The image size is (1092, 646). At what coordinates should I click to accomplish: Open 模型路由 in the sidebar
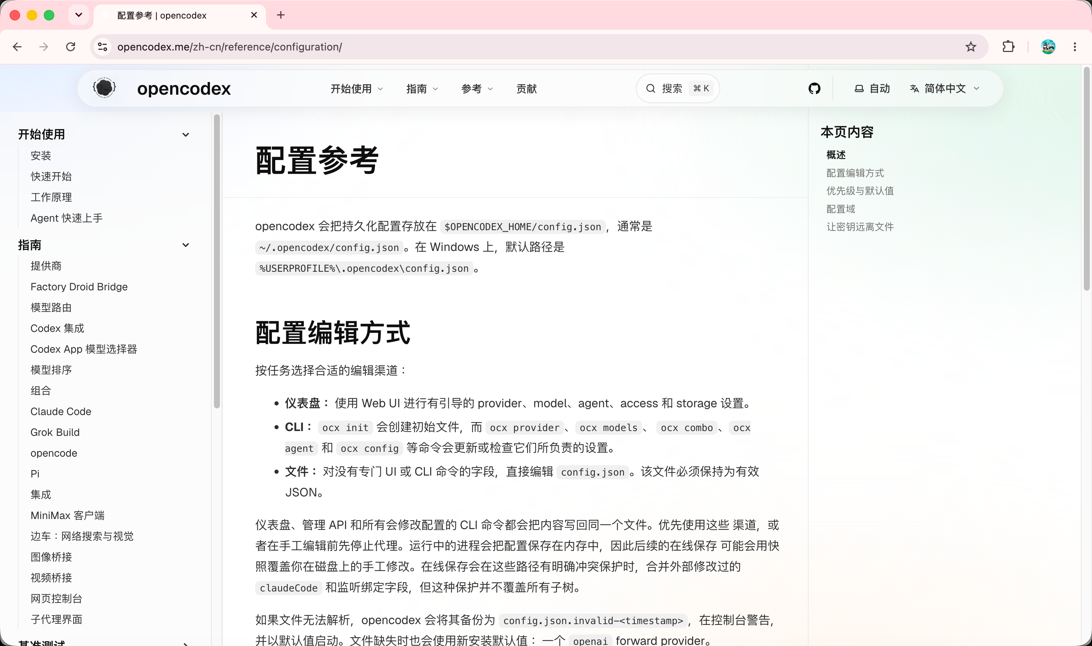(x=51, y=308)
